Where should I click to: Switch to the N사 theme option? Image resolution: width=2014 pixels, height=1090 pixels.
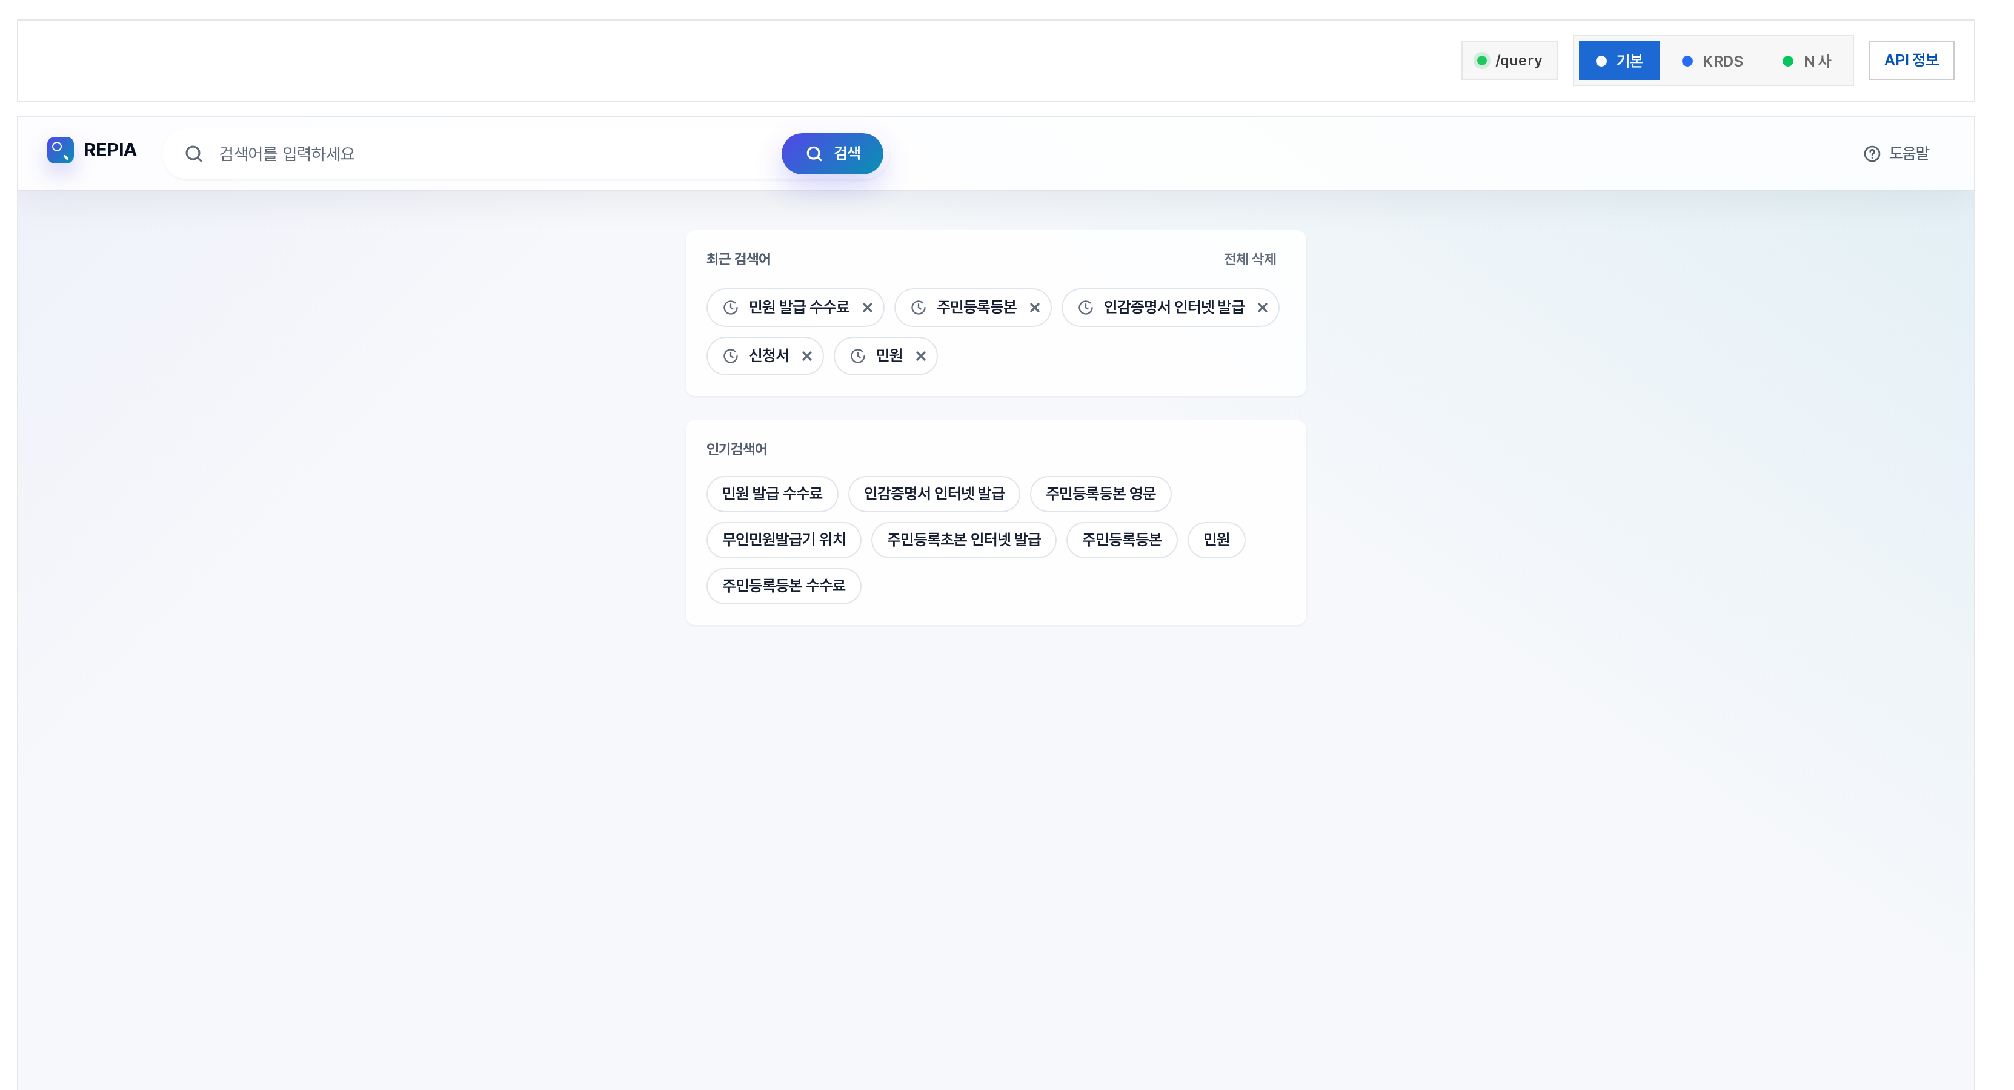1807,61
